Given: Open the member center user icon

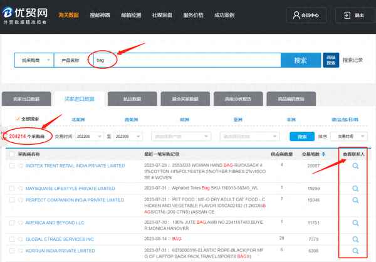Looking at the screenshot, I should [x=296, y=15].
